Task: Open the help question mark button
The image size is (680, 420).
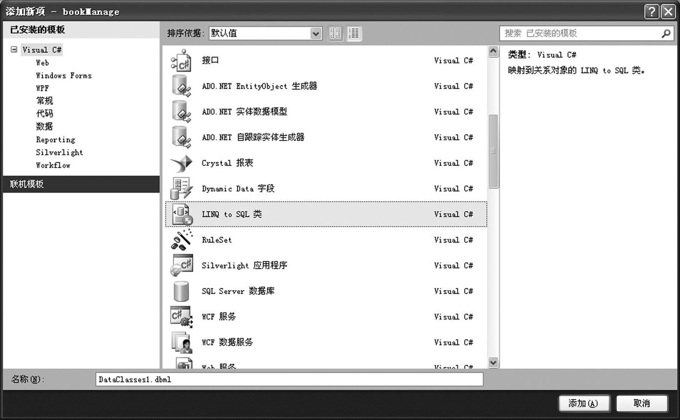Action: point(651,12)
